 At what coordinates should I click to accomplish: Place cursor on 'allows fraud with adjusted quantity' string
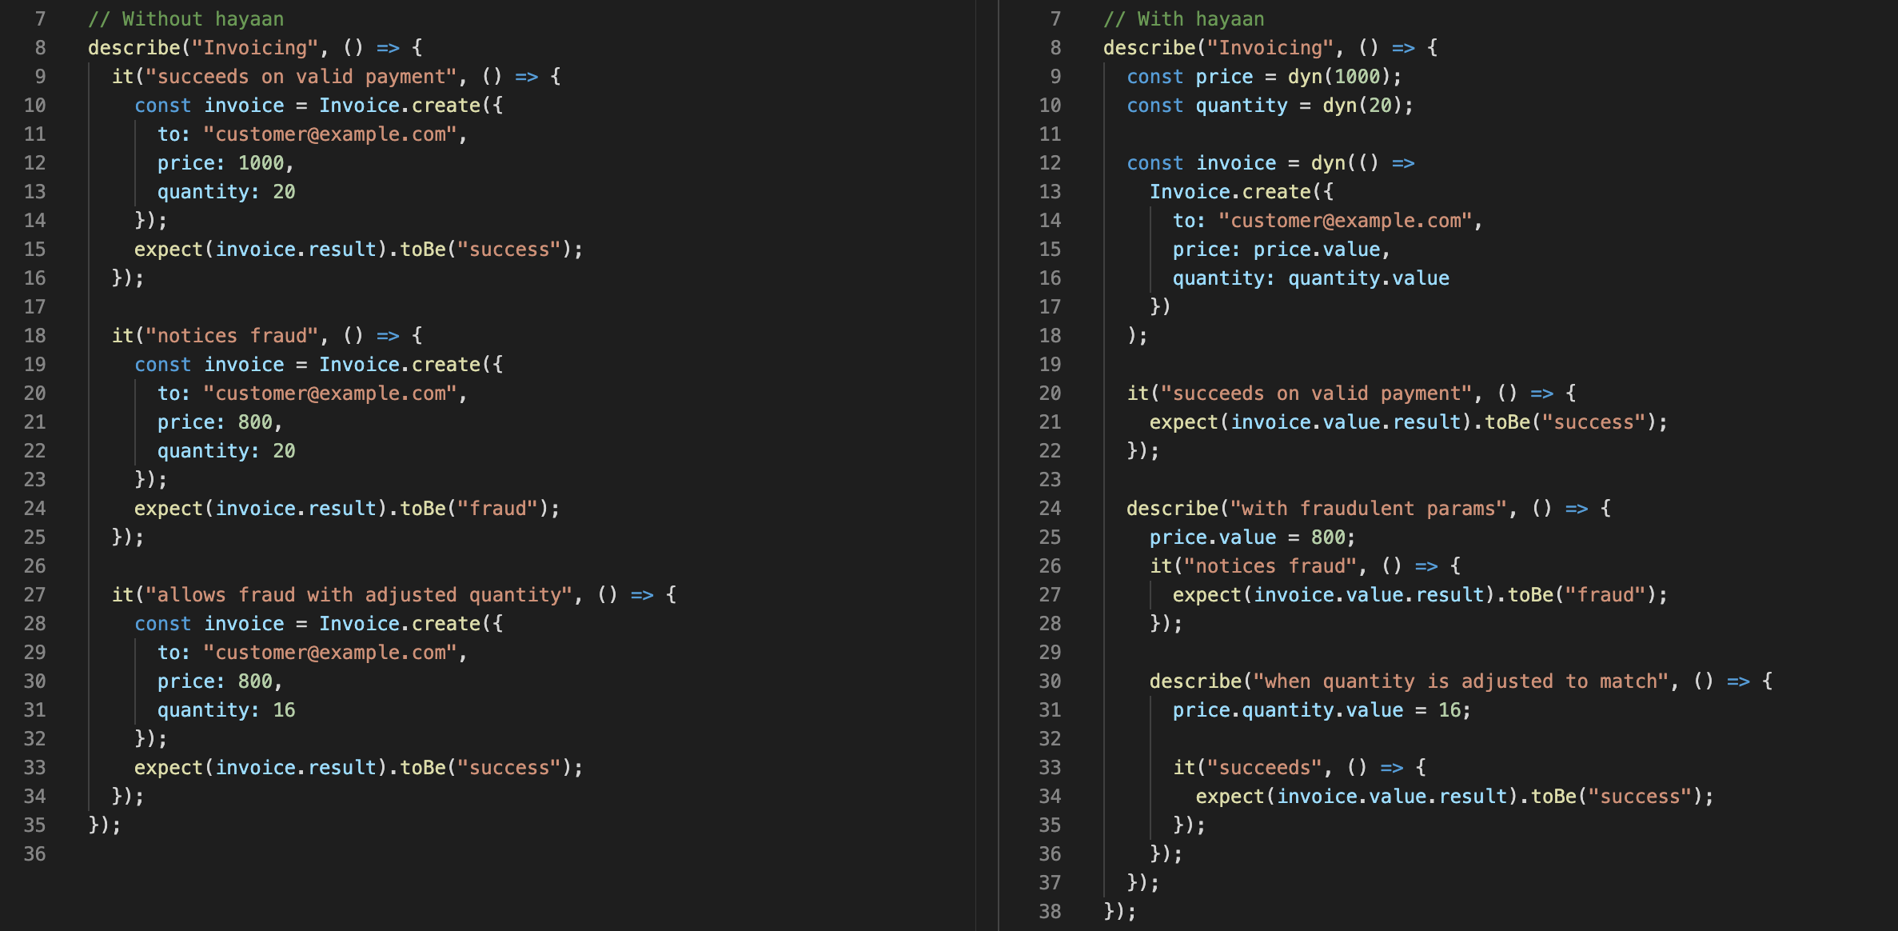pyautogui.click(x=360, y=595)
